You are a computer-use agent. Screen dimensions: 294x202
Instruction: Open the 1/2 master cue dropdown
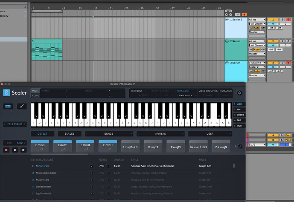point(257,144)
